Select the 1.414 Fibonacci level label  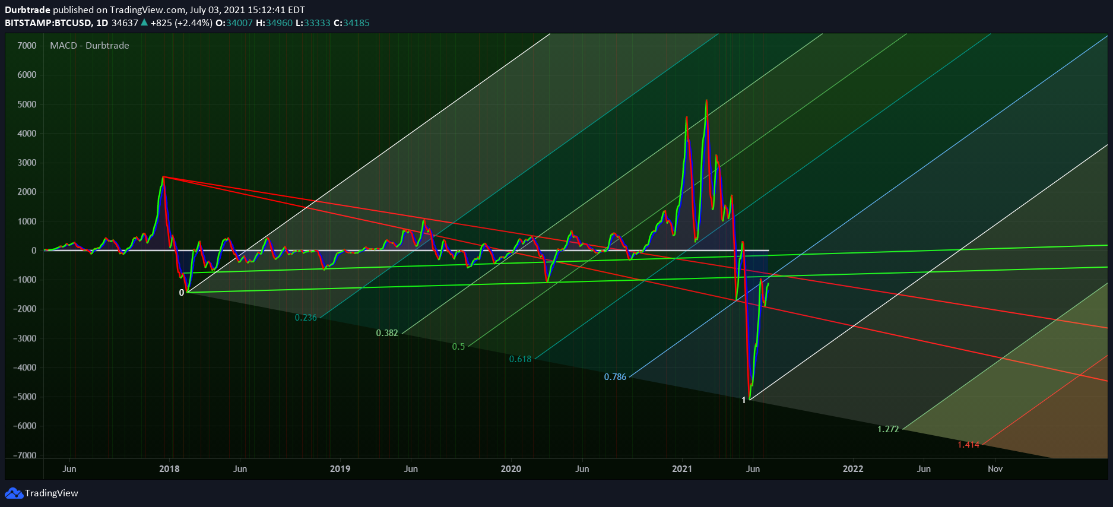(968, 445)
